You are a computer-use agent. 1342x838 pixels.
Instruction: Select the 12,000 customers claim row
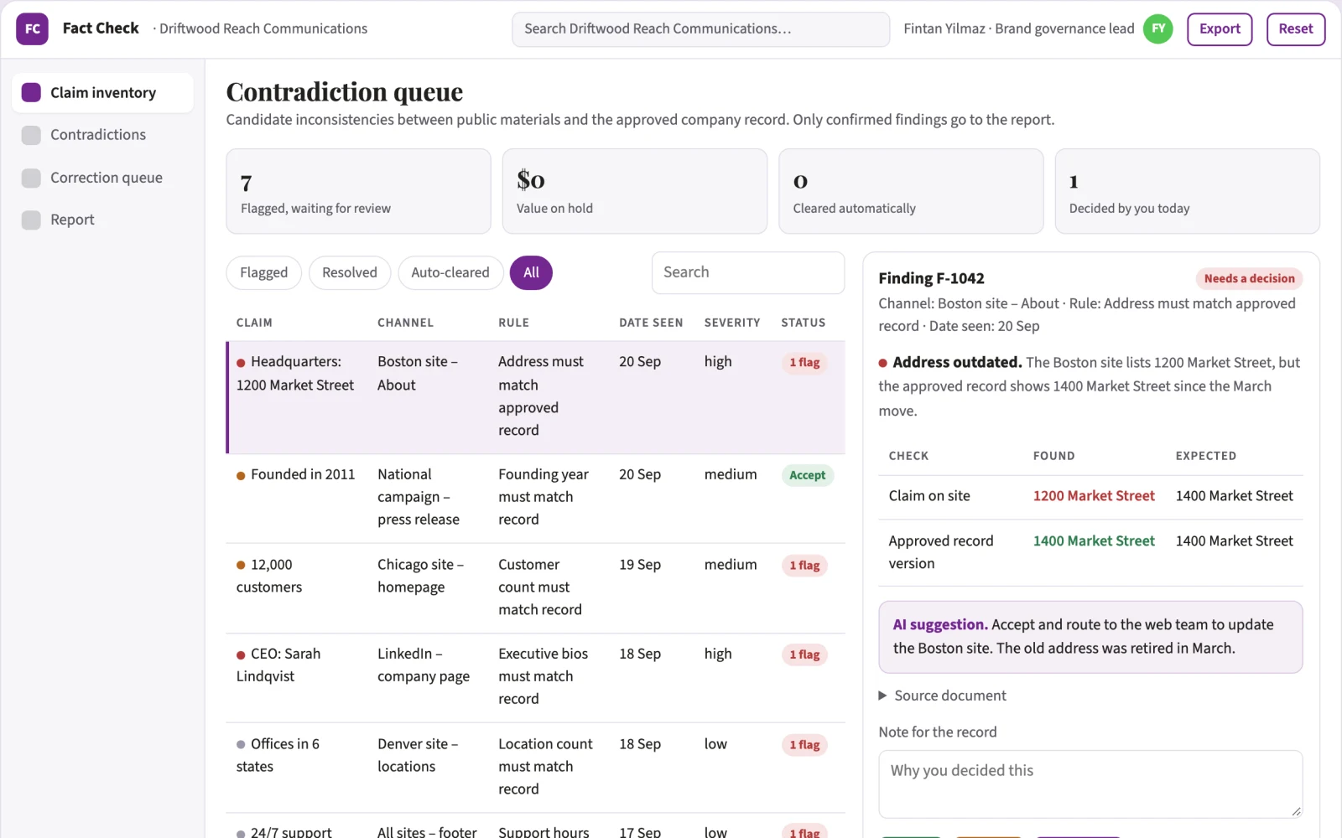tap(536, 587)
